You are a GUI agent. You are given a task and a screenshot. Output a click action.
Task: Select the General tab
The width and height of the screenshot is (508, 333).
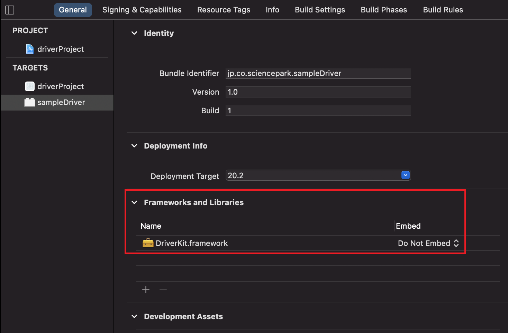pos(73,10)
